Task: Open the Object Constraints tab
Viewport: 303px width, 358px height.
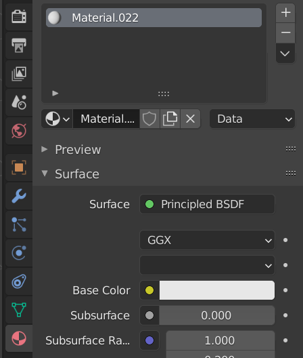Action: [x=19, y=281]
